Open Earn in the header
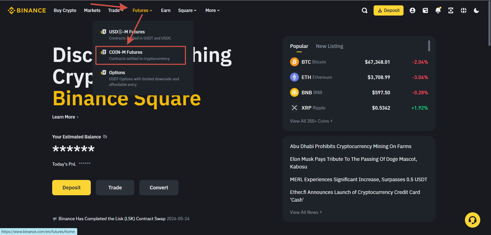 coord(166,10)
